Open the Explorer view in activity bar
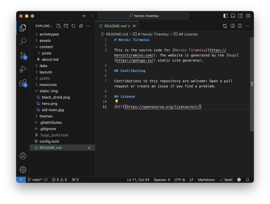 (x=23, y=28)
